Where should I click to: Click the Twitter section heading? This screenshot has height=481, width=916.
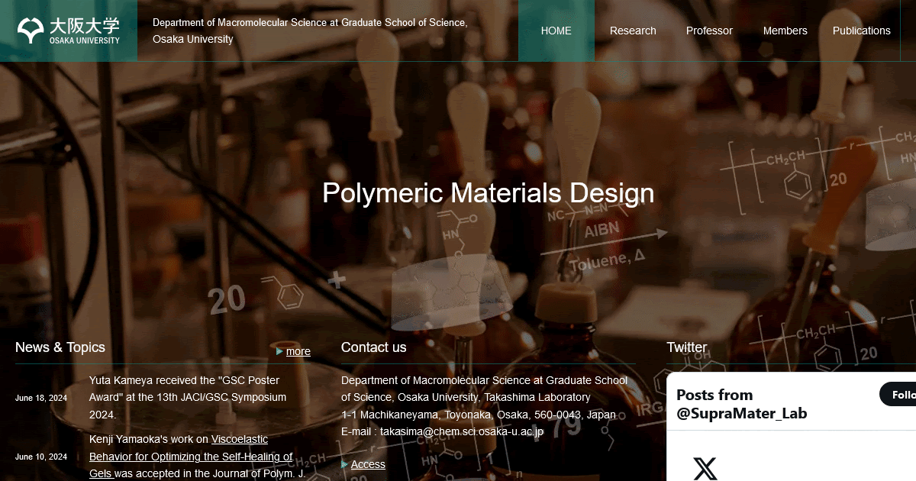point(687,347)
